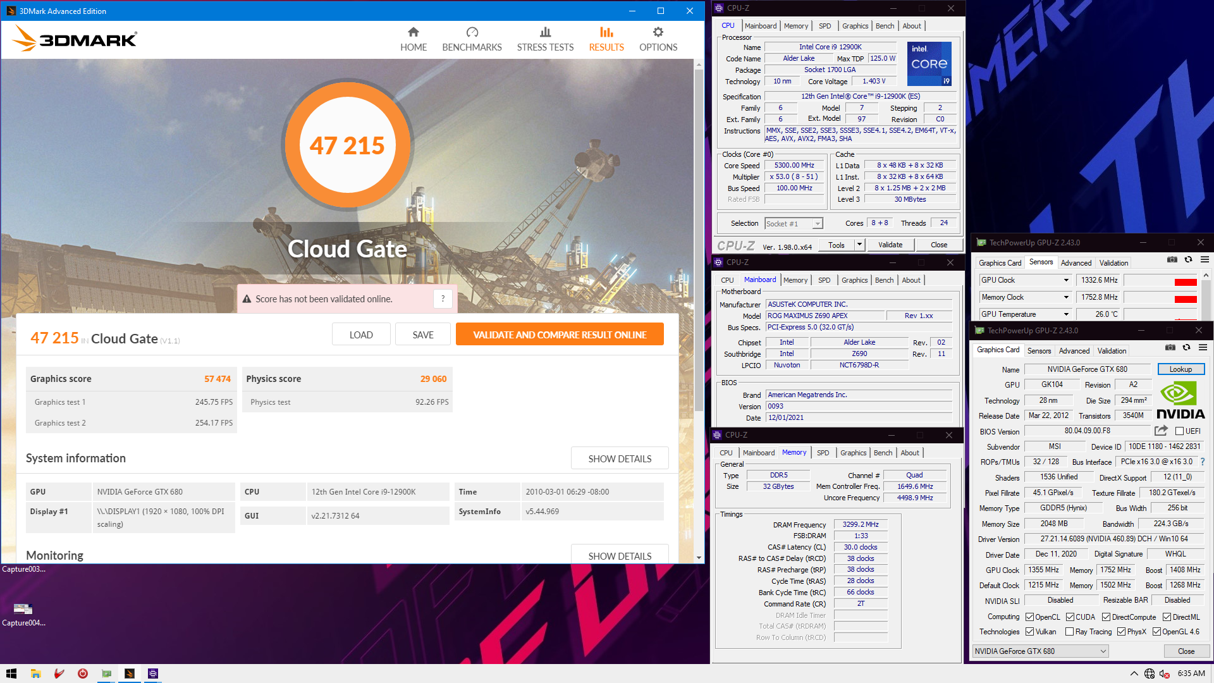Open the Stress Tests section in 3DMark

pyautogui.click(x=545, y=39)
